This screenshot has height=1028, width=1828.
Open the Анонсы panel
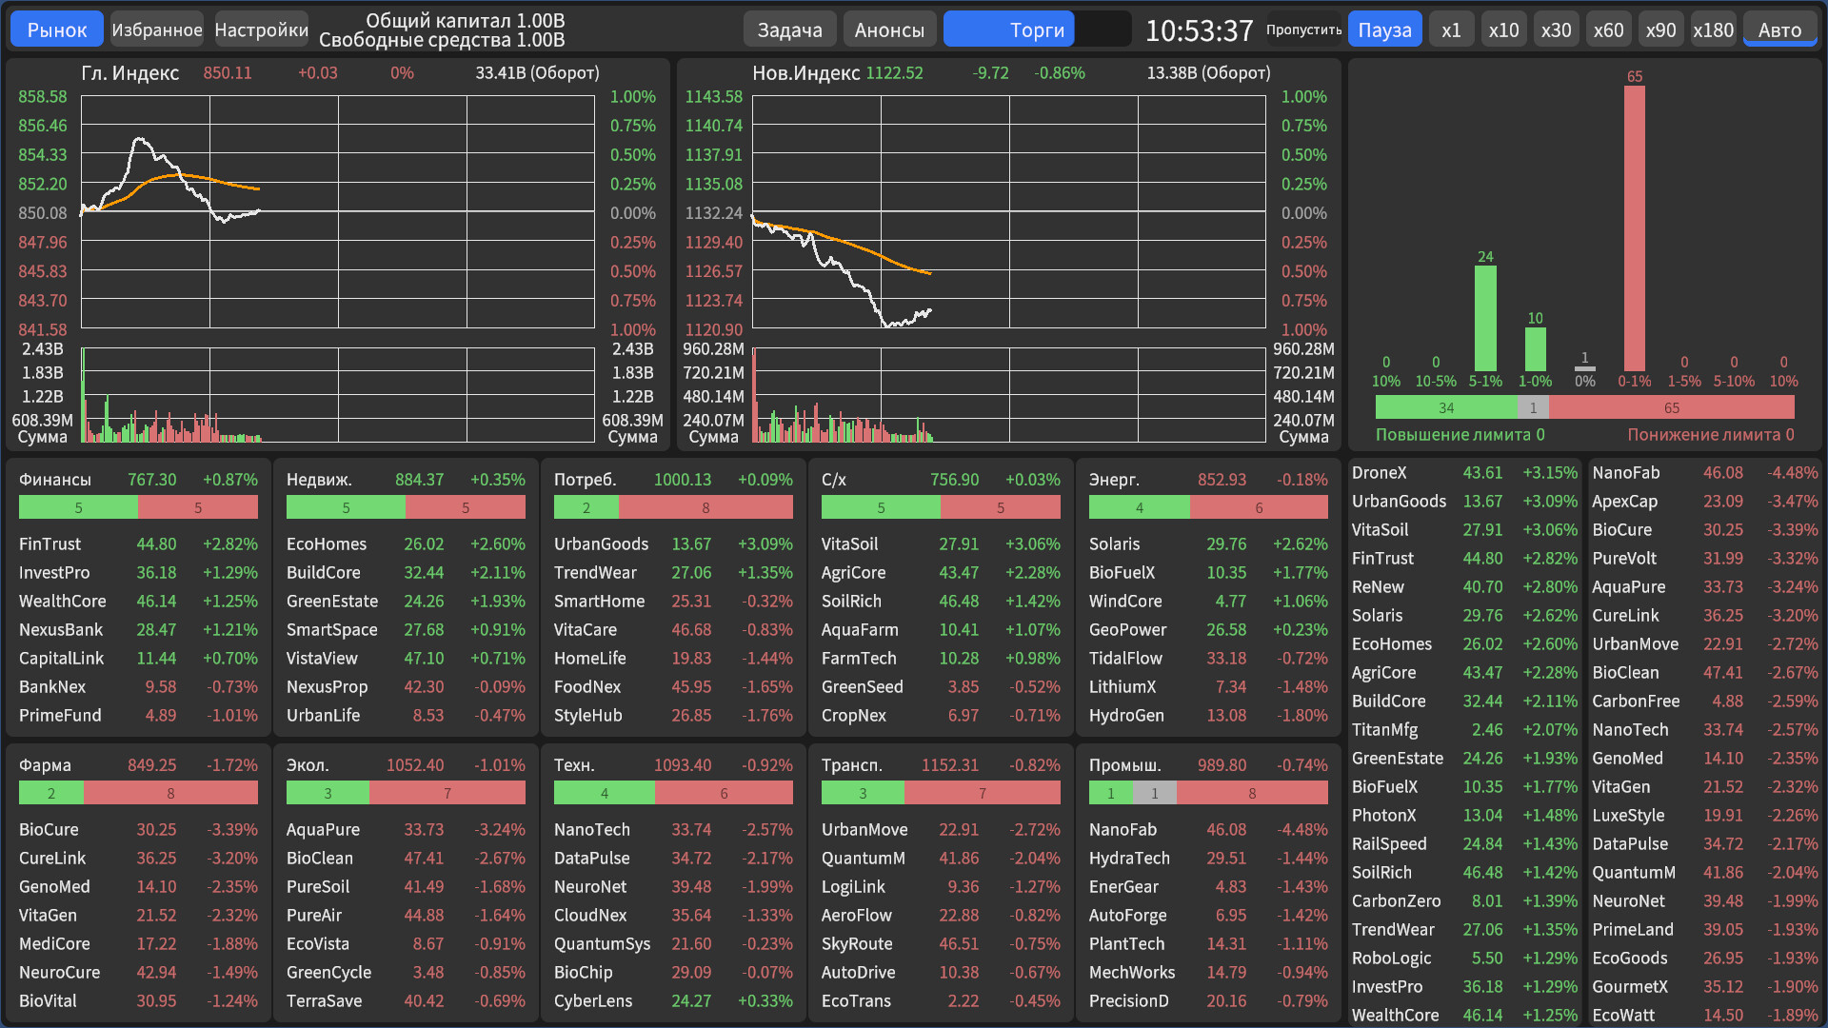[x=889, y=30]
